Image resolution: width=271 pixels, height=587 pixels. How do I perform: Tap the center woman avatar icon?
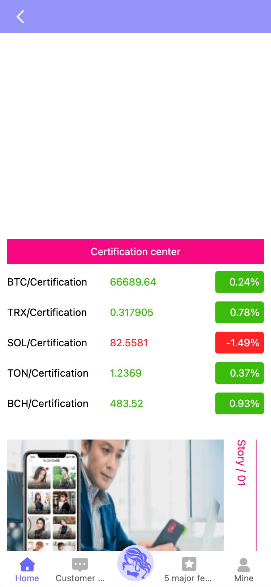(135, 563)
